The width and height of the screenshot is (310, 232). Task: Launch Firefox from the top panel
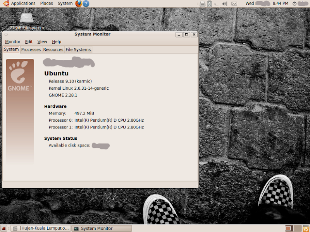[79, 3]
